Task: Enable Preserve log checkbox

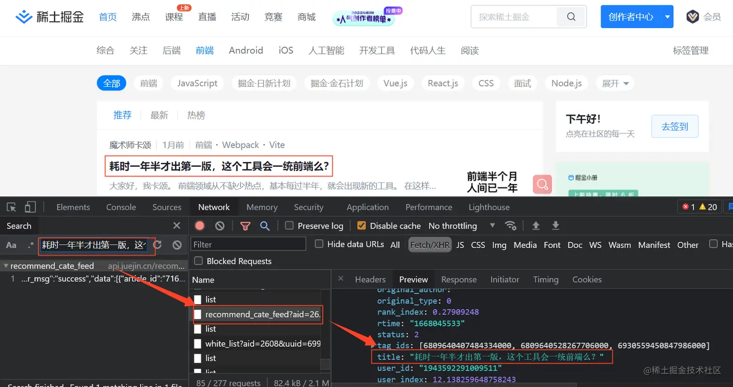Action: [x=289, y=226]
